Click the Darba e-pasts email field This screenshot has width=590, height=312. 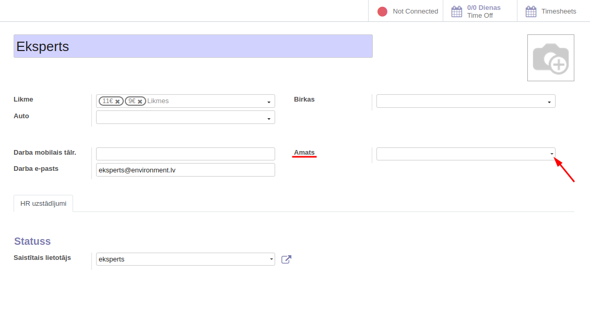(185, 170)
